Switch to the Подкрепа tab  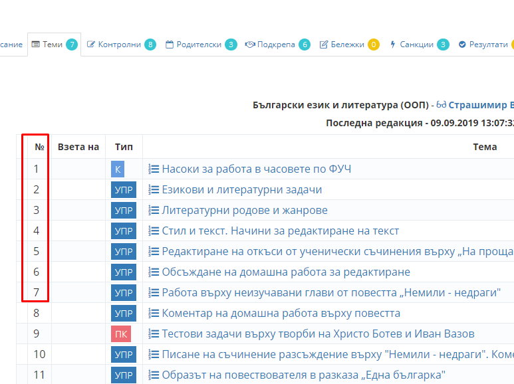pyautogui.click(x=277, y=45)
